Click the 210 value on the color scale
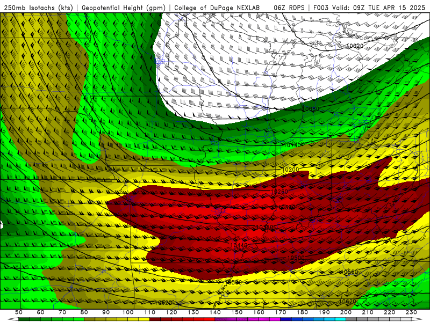The height and width of the screenshot is (322, 430). (x=368, y=312)
